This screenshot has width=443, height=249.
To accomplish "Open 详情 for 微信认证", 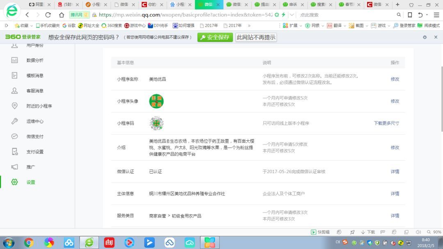I will pos(395,171).
